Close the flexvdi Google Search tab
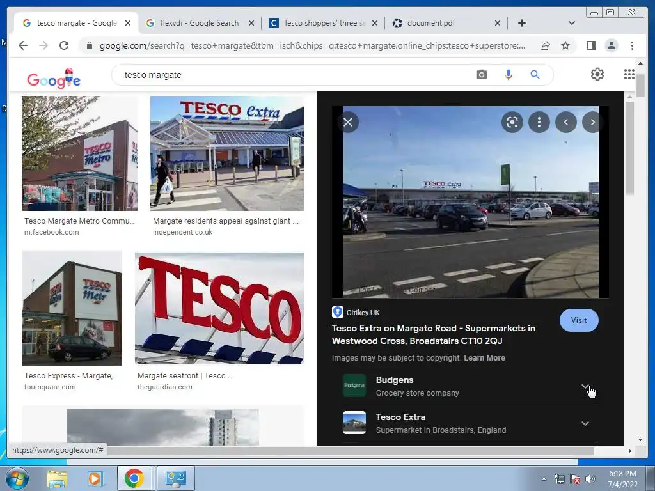 251,23
